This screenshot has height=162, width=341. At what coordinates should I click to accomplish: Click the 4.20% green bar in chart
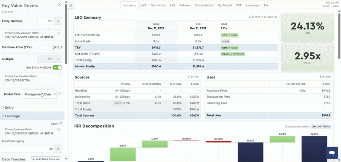point(282,139)
